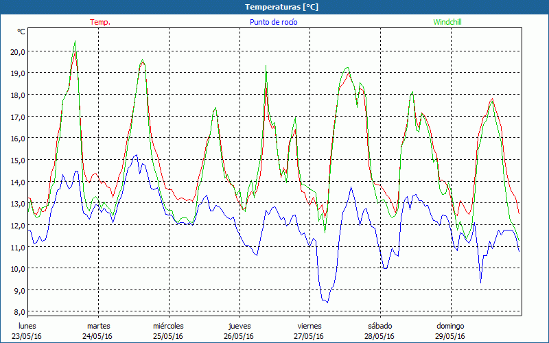The width and height of the screenshot is (549, 343).
Task: Select the domingo day label
Action: [450, 326]
